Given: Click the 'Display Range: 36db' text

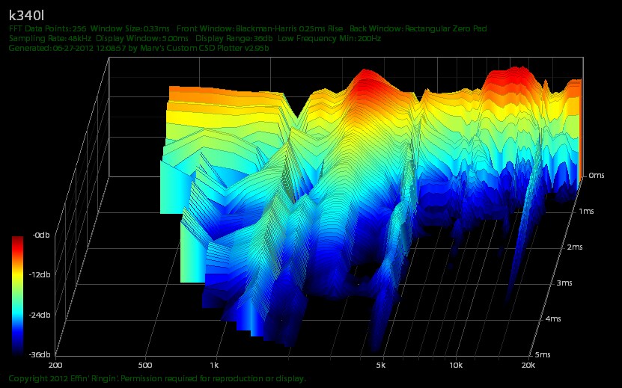Looking at the screenshot, I should 234,38.
